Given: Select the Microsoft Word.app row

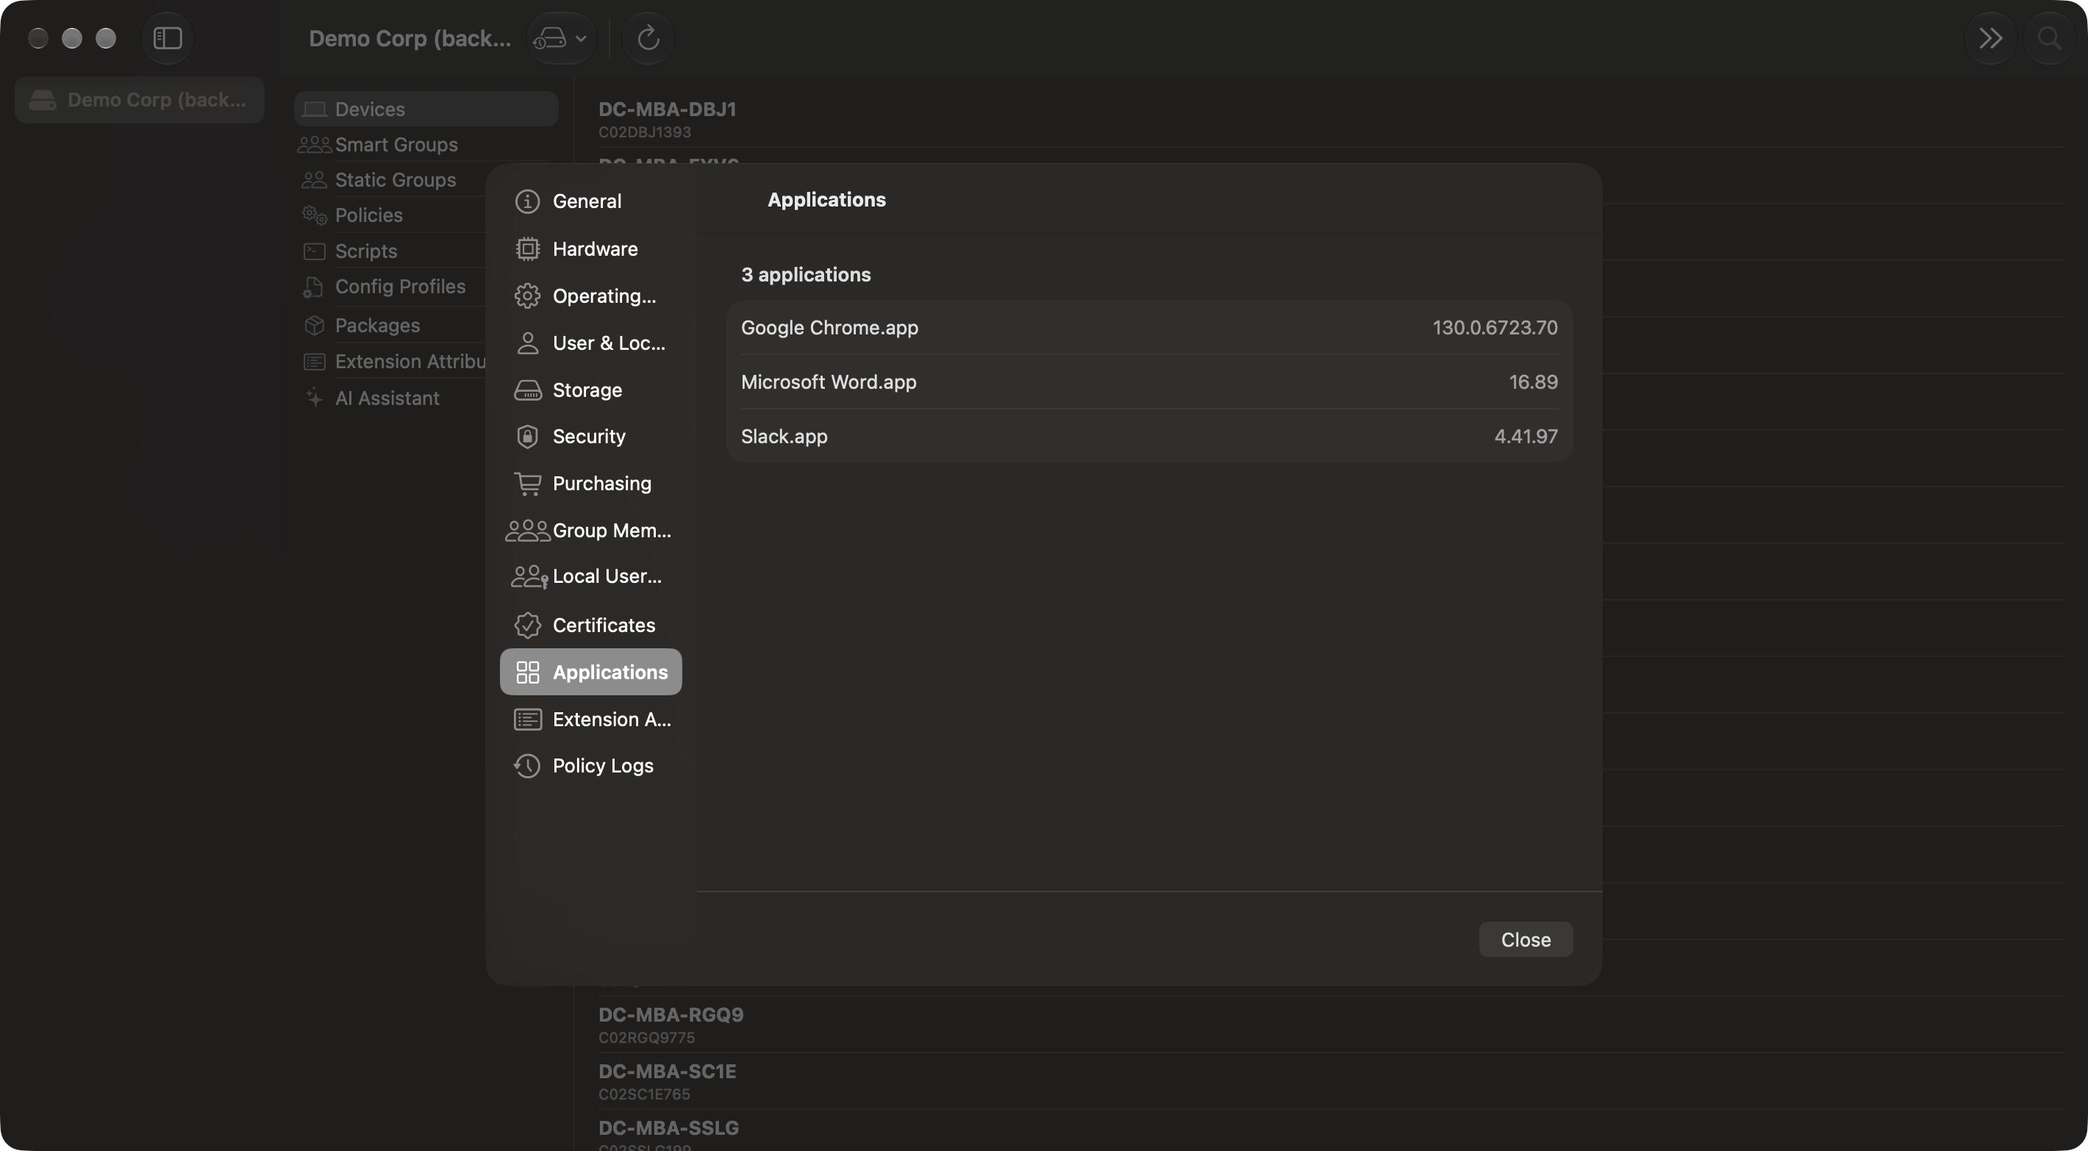Looking at the screenshot, I should click(1148, 381).
